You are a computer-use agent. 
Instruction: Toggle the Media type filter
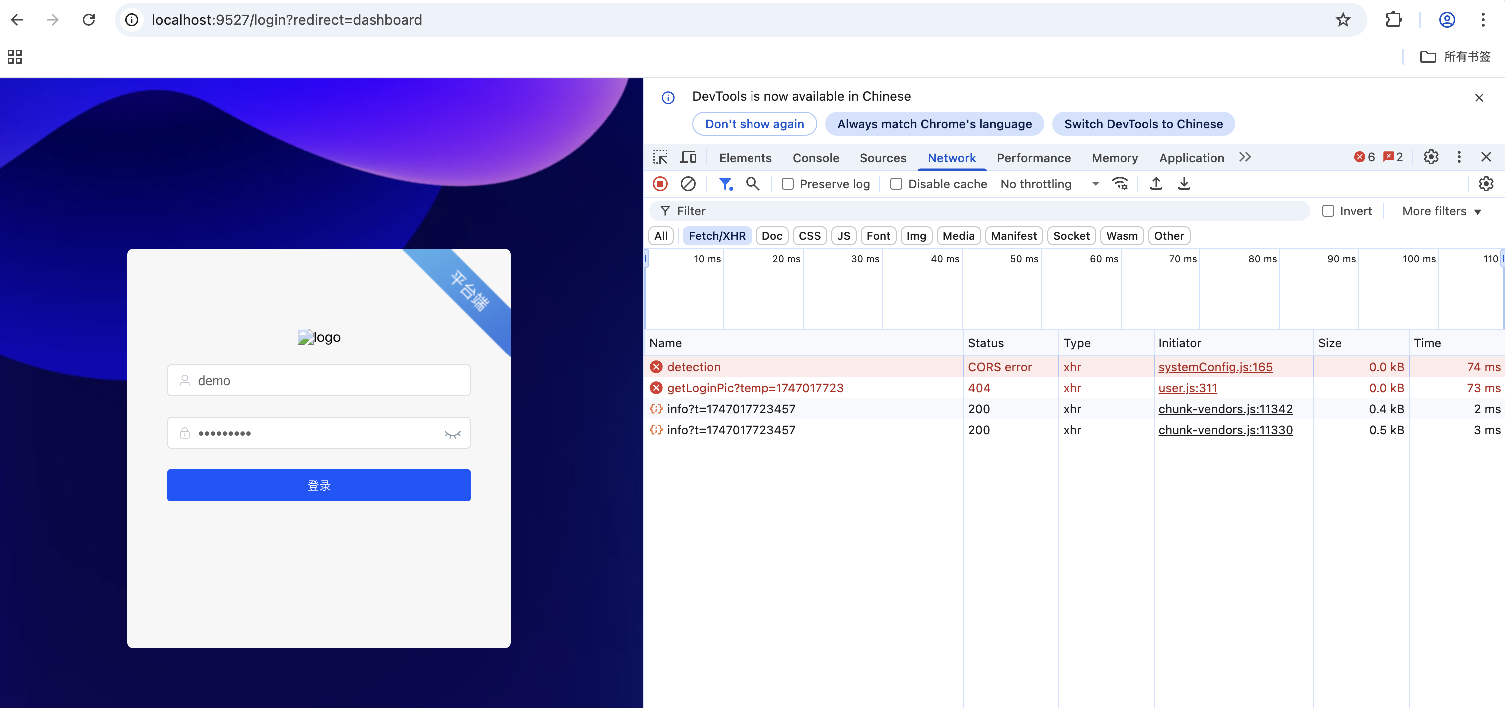pos(958,236)
